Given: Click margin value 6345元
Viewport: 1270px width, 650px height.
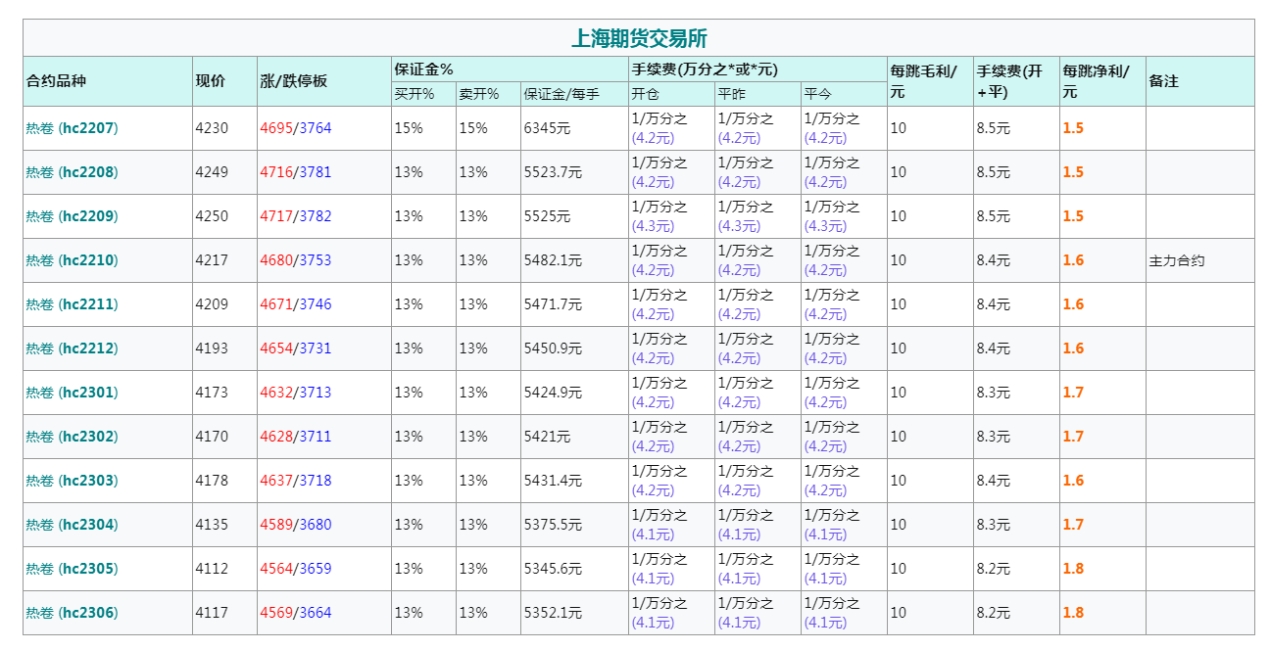Looking at the screenshot, I should click(x=547, y=128).
